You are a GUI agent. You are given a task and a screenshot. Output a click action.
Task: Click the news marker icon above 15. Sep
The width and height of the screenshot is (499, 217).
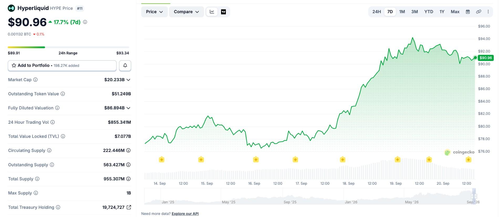[201, 159]
